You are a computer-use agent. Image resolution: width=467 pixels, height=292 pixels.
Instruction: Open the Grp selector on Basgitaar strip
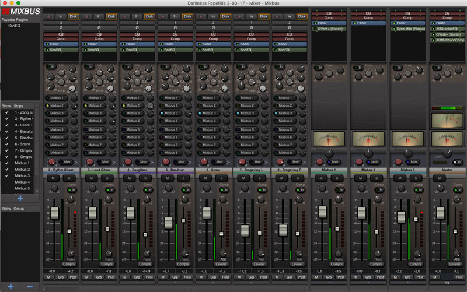pos(137,277)
